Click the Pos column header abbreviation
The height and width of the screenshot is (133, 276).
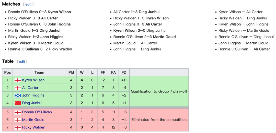7,72
